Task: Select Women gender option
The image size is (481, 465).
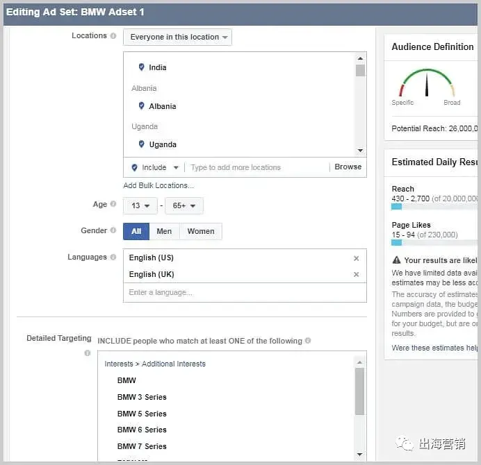Action: pyautogui.click(x=201, y=231)
